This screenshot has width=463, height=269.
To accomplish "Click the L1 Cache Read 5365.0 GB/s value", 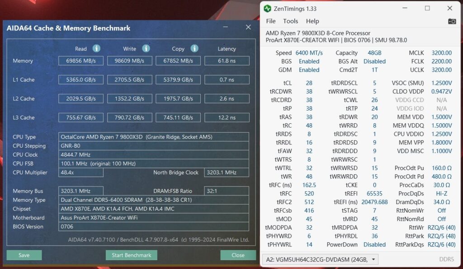I will [x=81, y=79].
